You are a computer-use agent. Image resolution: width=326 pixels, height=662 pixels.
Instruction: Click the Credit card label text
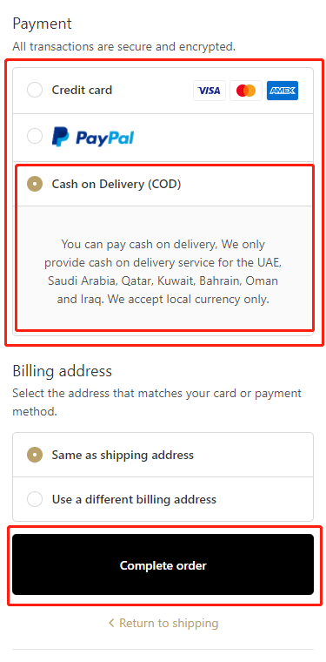pyautogui.click(x=82, y=90)
